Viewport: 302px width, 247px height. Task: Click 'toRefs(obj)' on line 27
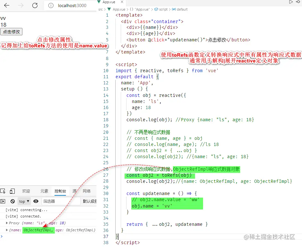[x=176, y=175]
